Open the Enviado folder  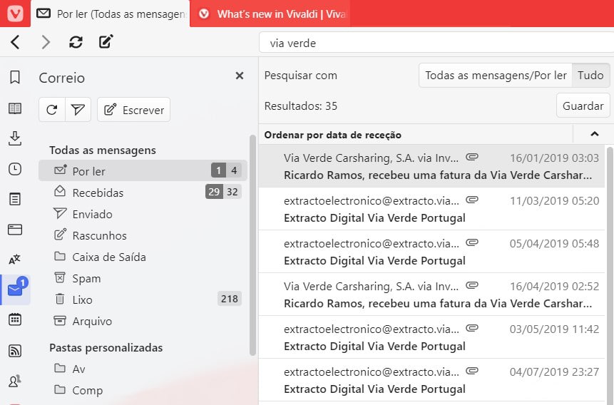point(143,214)
